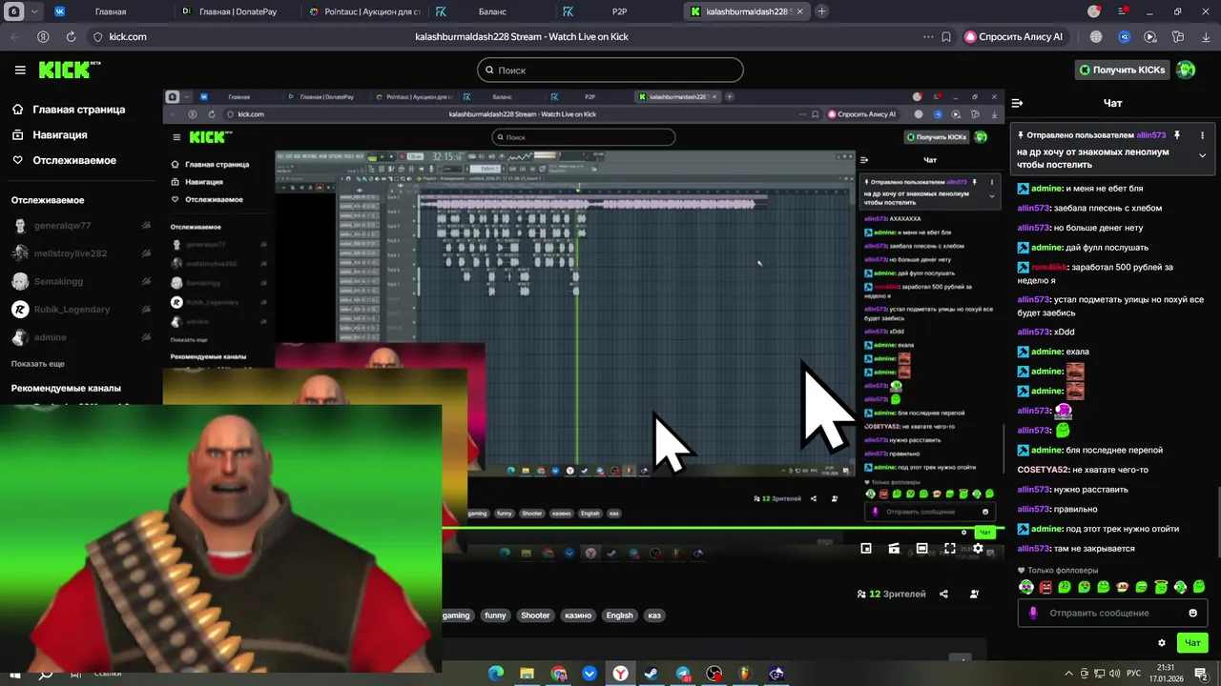Click the new tab plus button
Viewport: 1221px width, 686px height.
point(821,11)
